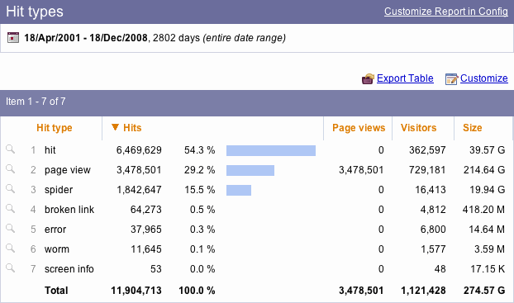Toggle the Hits descending sort arrow
Screen dimensions: 514x303
click(115, 127)
